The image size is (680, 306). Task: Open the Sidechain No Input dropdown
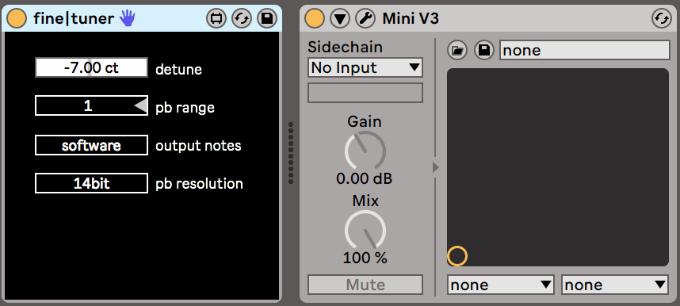click(365, 67)
